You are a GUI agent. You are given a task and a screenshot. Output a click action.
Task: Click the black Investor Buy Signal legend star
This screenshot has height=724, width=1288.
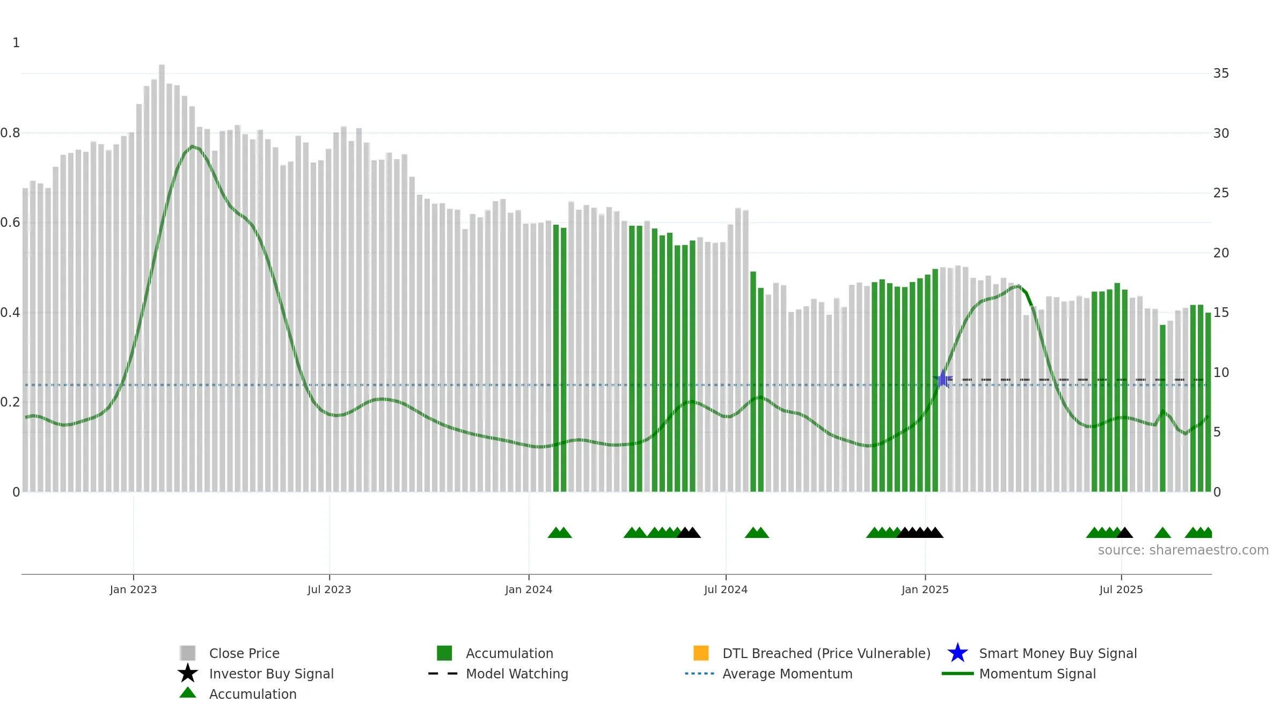pos(187,673)
